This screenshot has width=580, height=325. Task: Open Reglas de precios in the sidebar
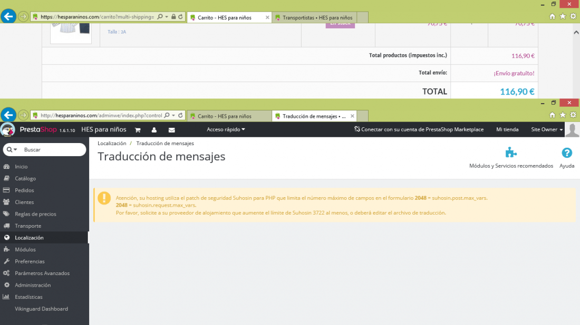click(x=44, y=214)
